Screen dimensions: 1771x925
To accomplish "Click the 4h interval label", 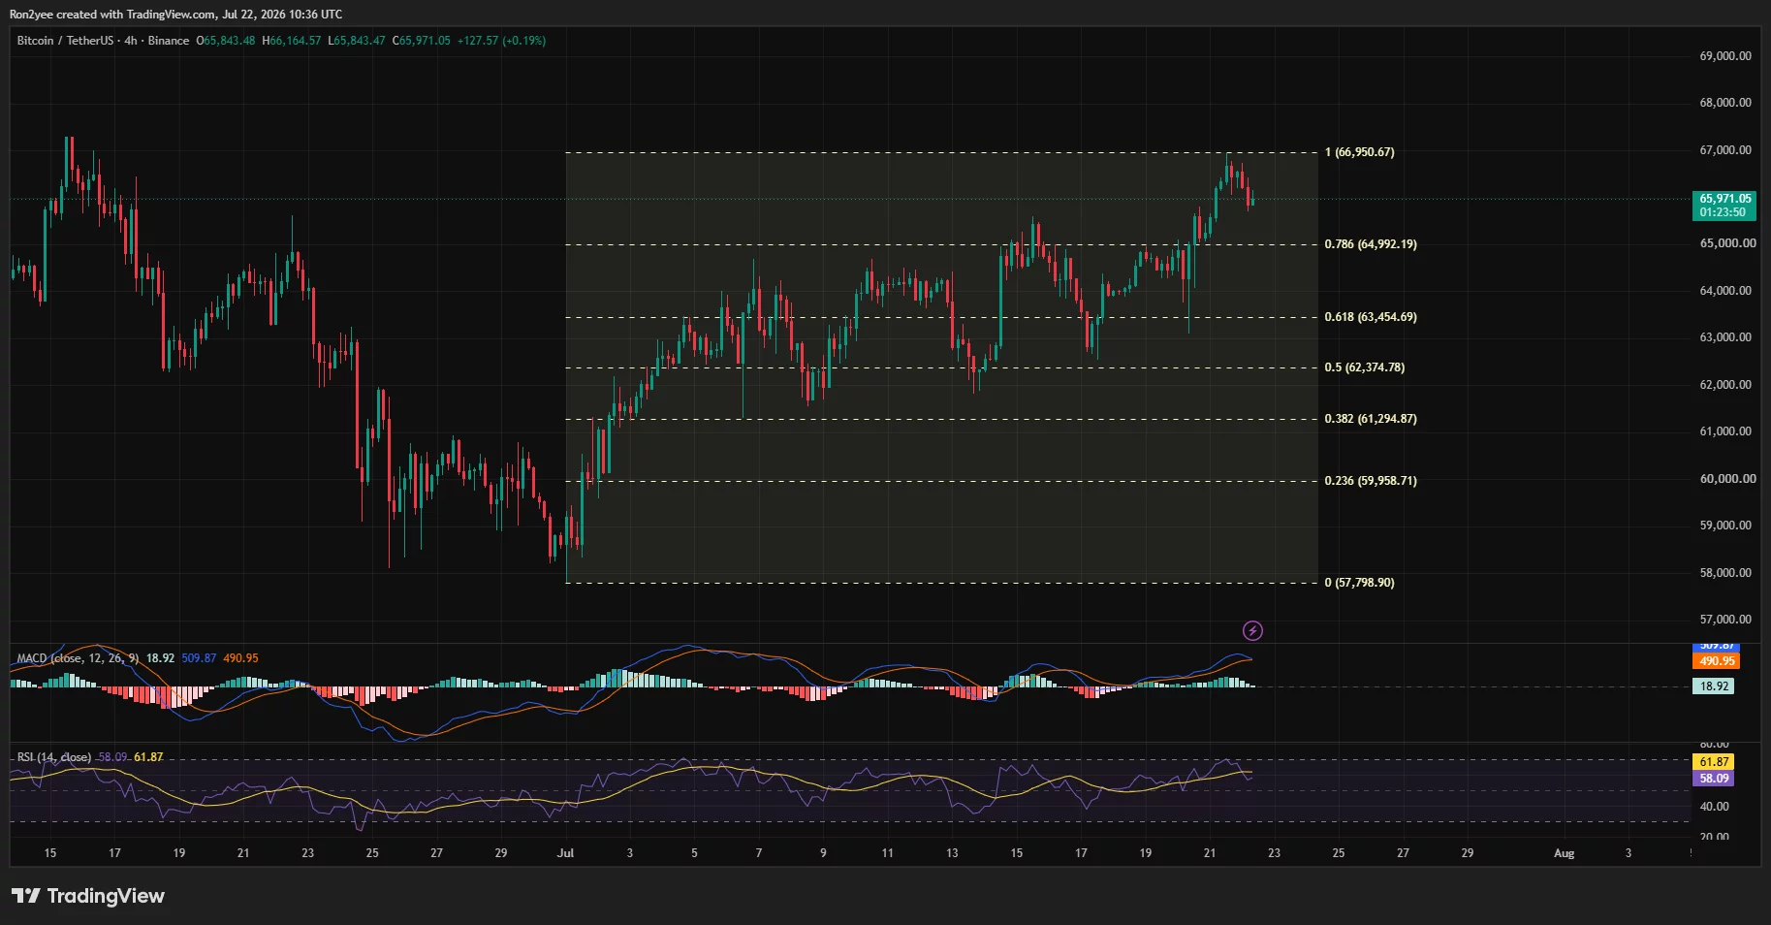I will [x=131, y=41].
